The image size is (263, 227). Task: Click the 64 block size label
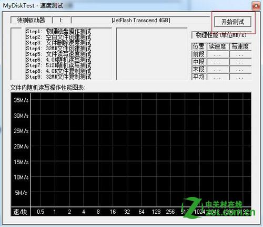point(141,212)
